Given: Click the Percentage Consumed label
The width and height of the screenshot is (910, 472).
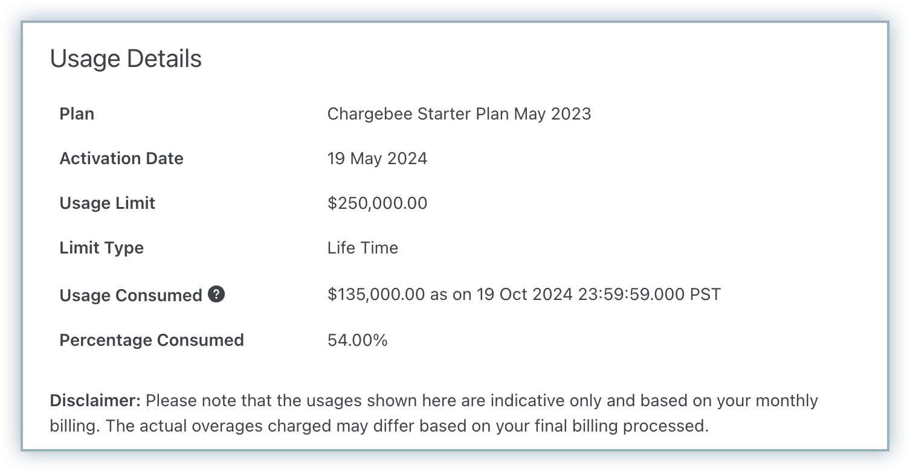Looking at the screenshot, I should (152, 340).
